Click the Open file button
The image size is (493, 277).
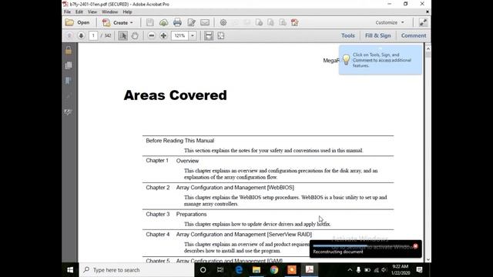point(77,22)
